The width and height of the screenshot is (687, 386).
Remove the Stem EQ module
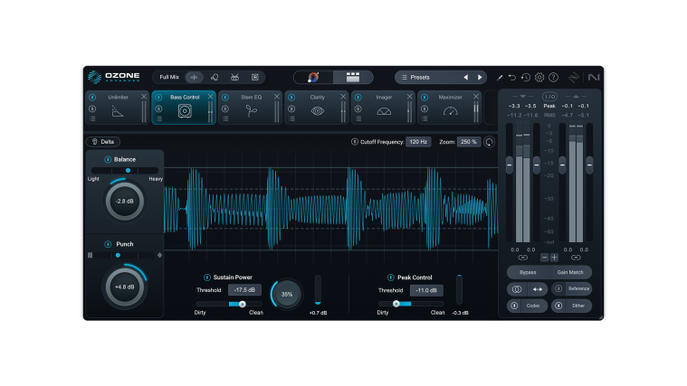tap(276, 97)
